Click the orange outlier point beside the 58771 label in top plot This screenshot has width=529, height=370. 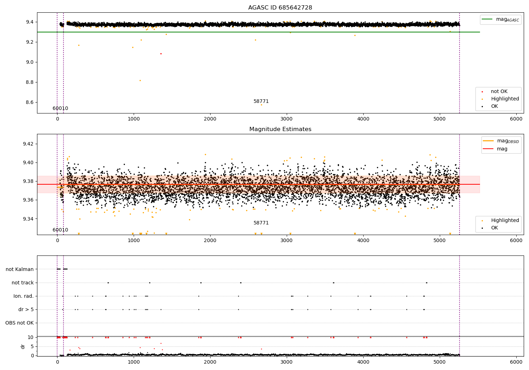pyautogui.click(x=261, y=105)
